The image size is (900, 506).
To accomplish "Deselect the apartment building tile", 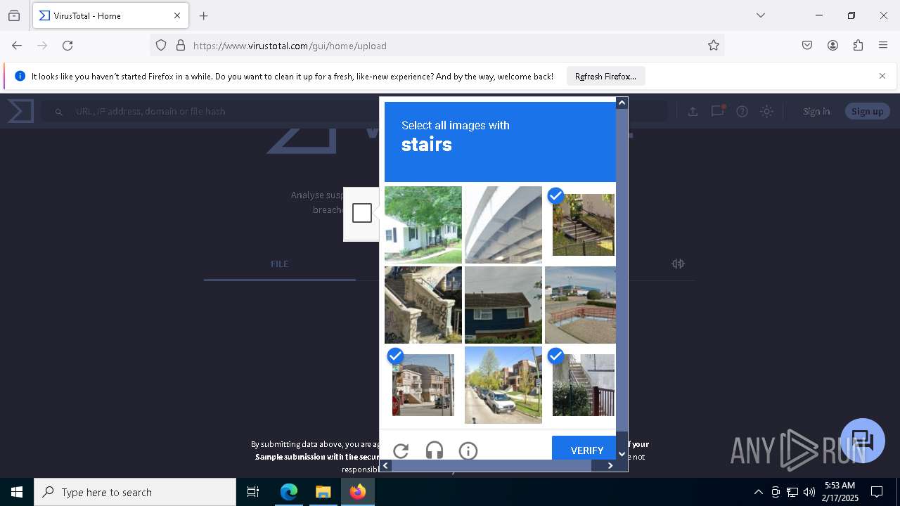I will click(423, 385).
